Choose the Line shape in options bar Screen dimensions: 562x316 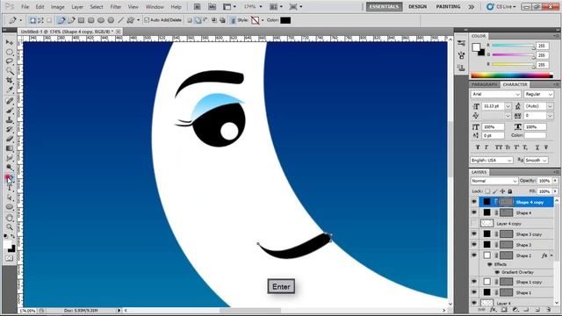point(121,20)
